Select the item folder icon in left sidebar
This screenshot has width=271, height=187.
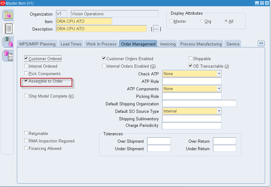(x=8, y=15)
